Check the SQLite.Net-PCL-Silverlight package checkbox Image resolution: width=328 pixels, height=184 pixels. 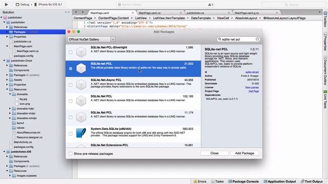(71, 52)
